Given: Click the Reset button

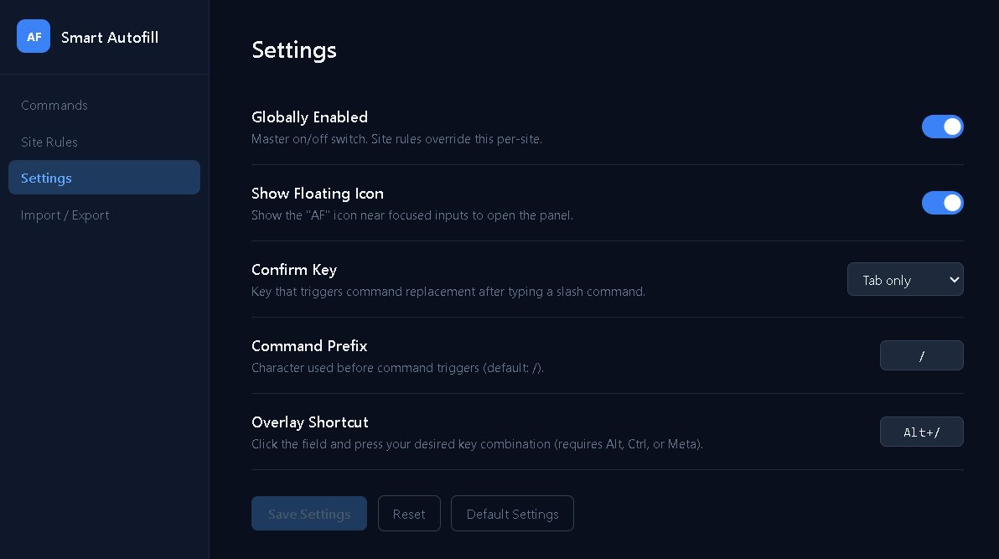Looking at the screenshot, I should click(x=409, y=514).
